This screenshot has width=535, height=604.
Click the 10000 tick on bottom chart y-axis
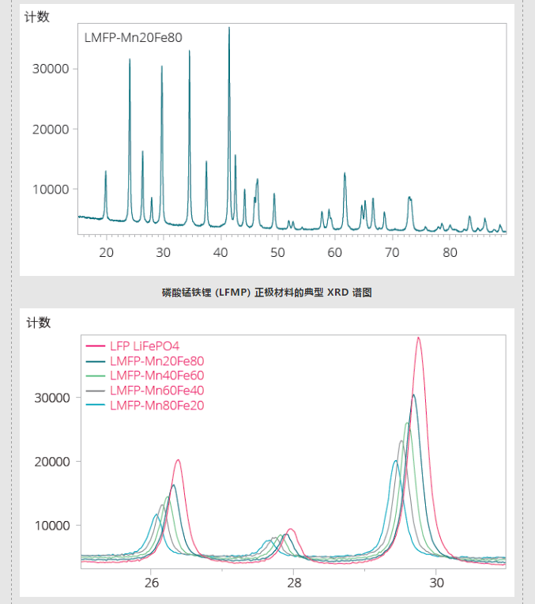point(51,526)
